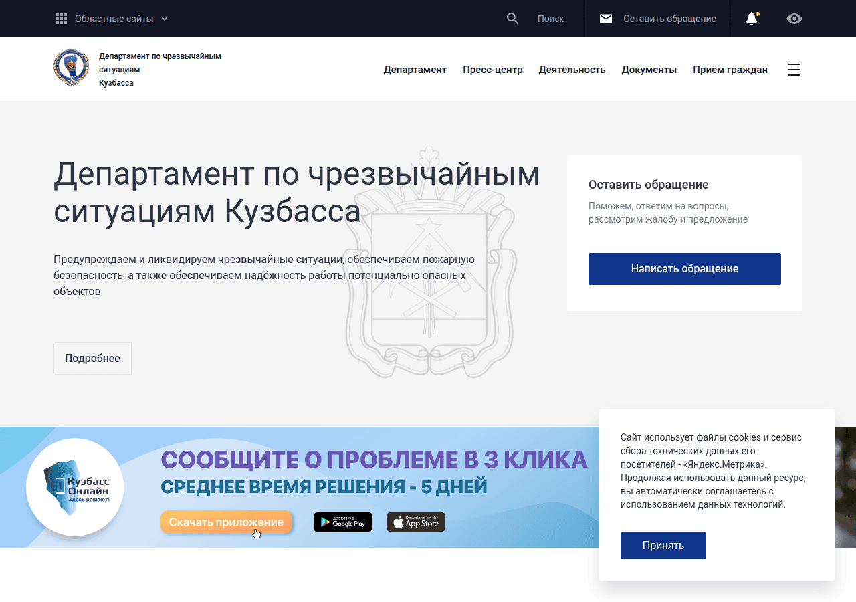This screenshot has width=856, height=602.
Task: Click the Написать обращение button
Action: tap(685, 269)
